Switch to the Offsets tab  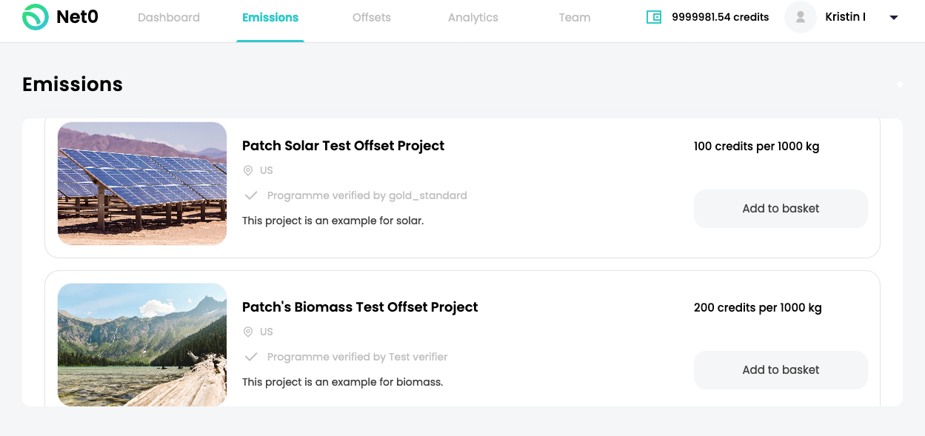(372, 17)
